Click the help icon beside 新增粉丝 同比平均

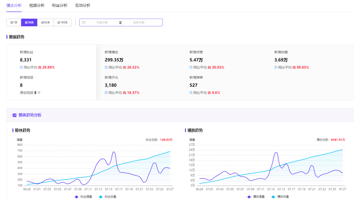coord(21,67)
